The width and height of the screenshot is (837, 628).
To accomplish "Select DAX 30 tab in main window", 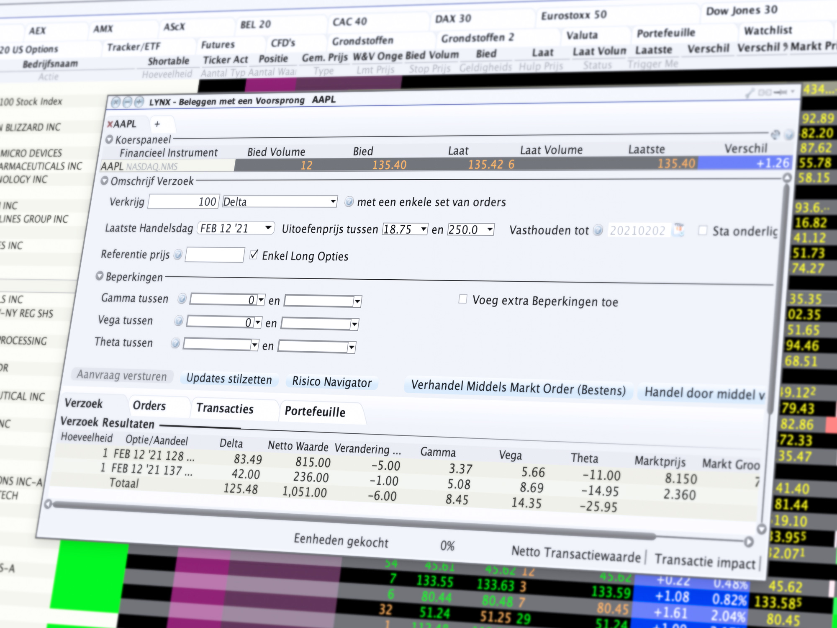I will point(453,19).
